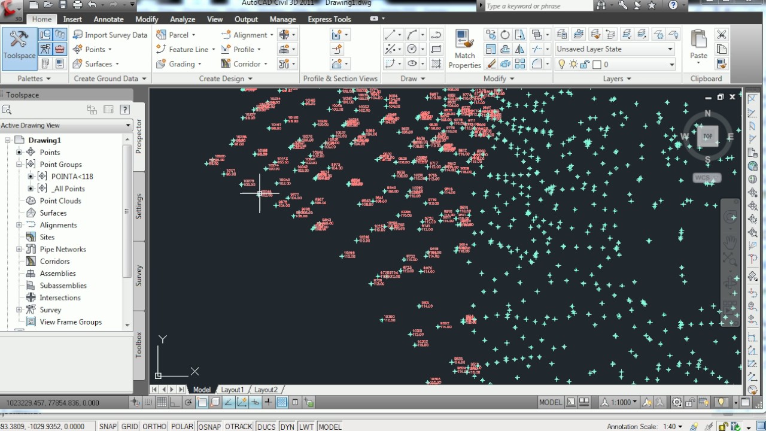Toggle layer on/off lightbulb icon

[561, 64]
